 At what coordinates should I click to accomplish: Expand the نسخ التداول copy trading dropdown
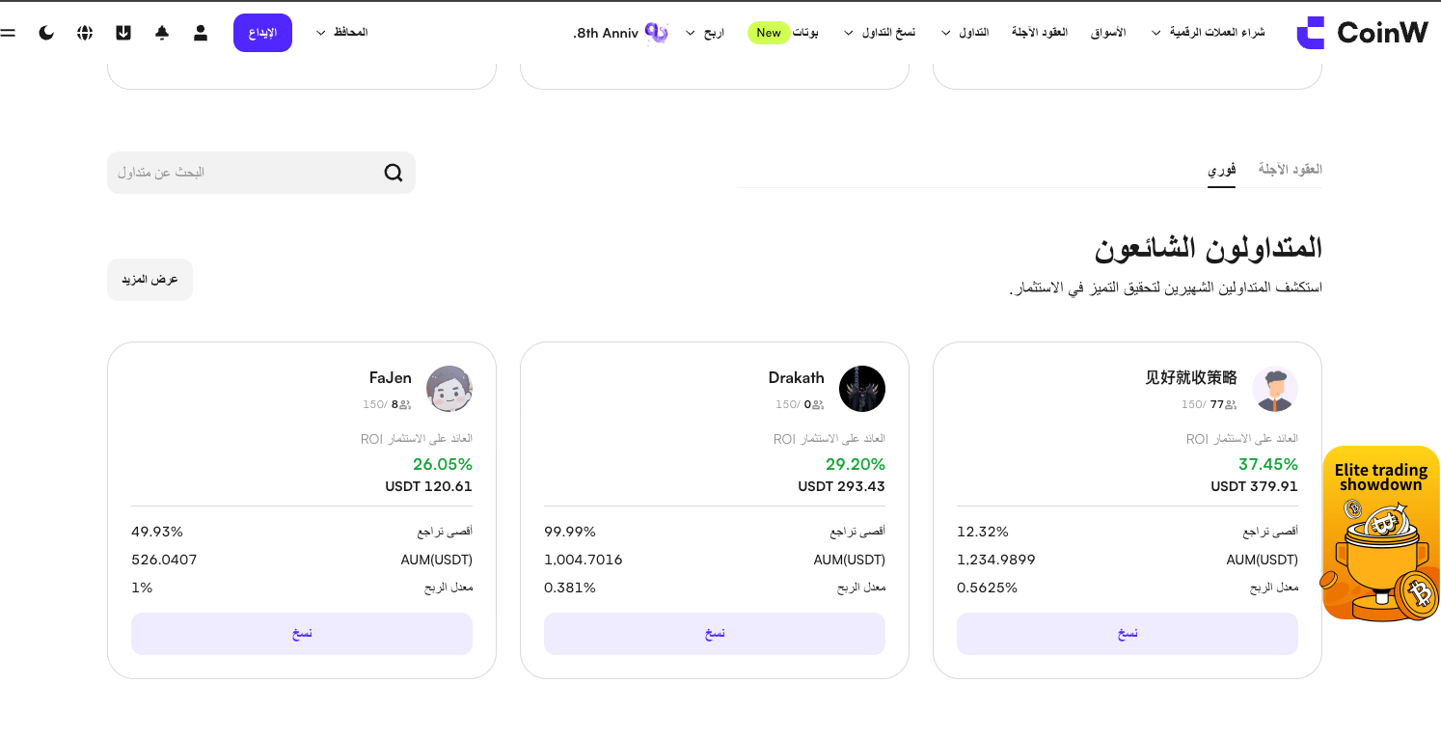click(879, 33)
